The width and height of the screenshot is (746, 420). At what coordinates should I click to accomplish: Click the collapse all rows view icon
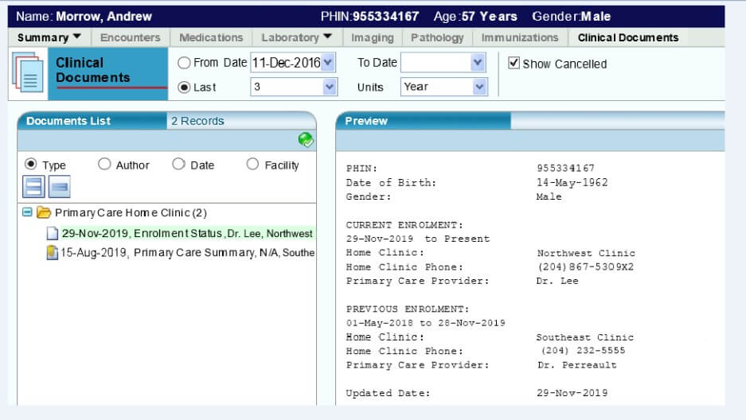click(60, 187)
